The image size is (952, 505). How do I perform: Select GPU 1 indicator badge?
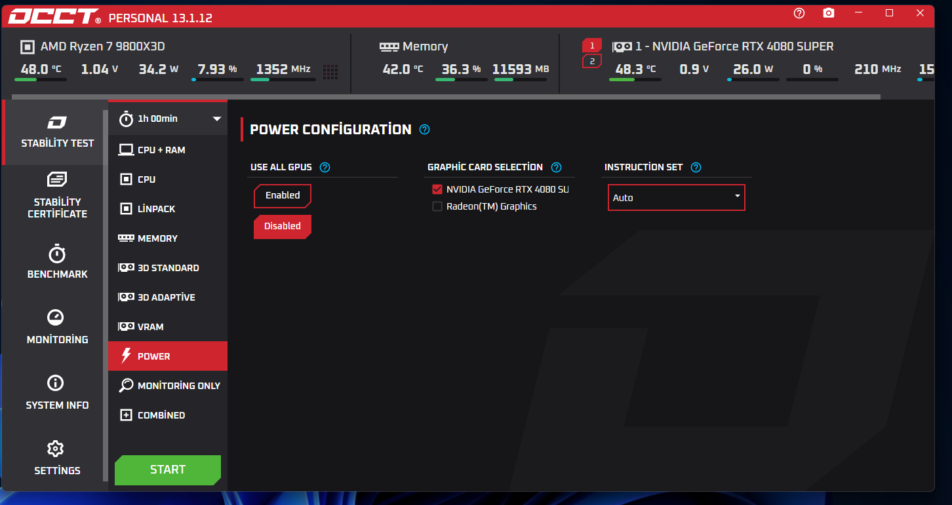coord(591,45)
